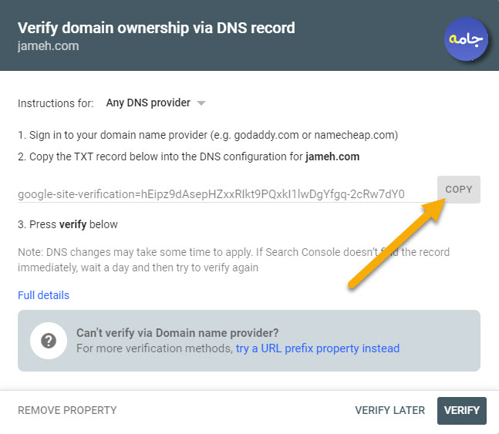
Task: Select the VERIFY LATER option
Action: point(389,410)
